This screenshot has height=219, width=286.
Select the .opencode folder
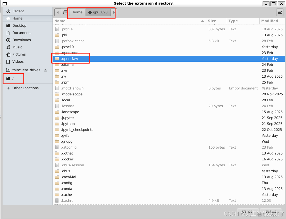pyautogui.click(x=169, y=53)
